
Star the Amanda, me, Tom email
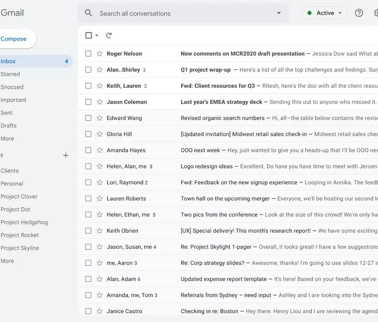click(x=100, y=295)
